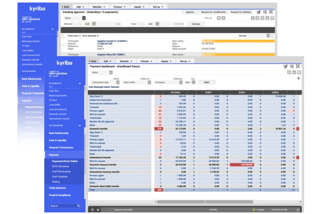Click the next page arrow icon in Pending approval
Image resolution: width=326 pixels, height=214 pixels.
(253, 18)
